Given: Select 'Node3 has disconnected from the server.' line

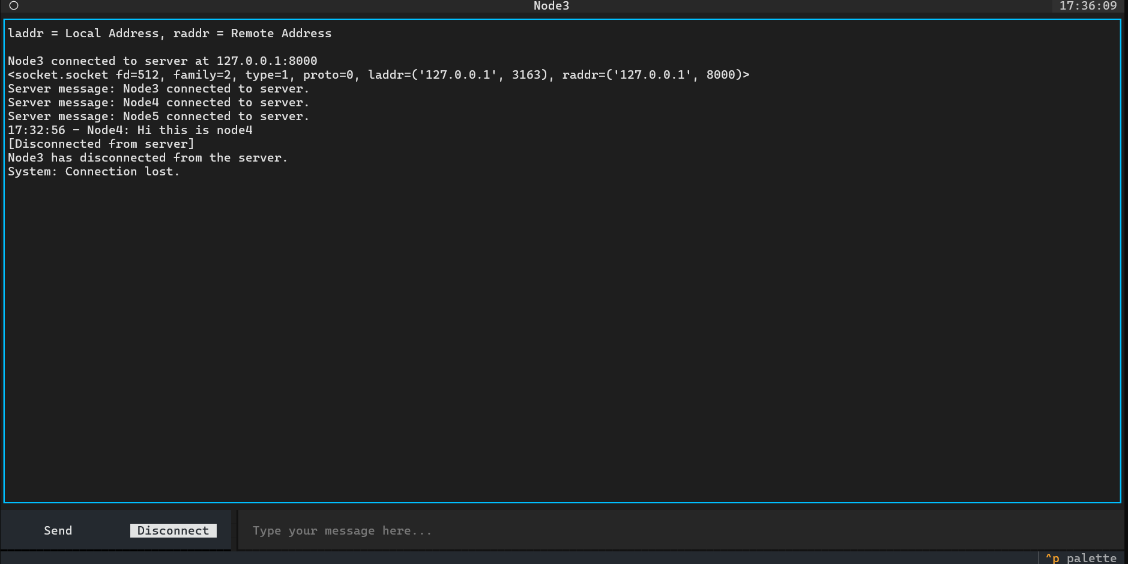Looking at the screenshot, I should [x=148, y=158].
